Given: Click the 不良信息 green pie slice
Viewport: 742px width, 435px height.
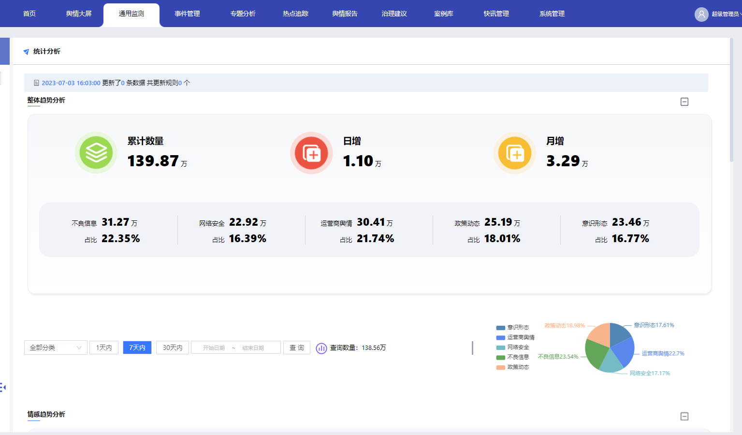Looking at the screenshot, I should (595, 354).
